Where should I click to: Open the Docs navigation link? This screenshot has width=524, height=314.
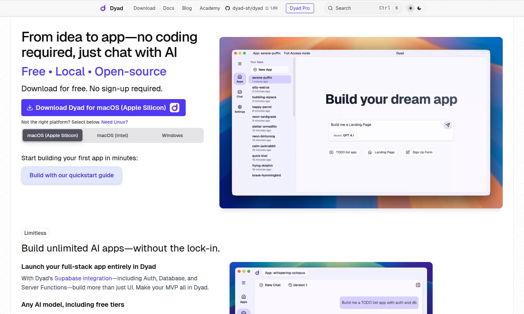click(x=169, y=8)
